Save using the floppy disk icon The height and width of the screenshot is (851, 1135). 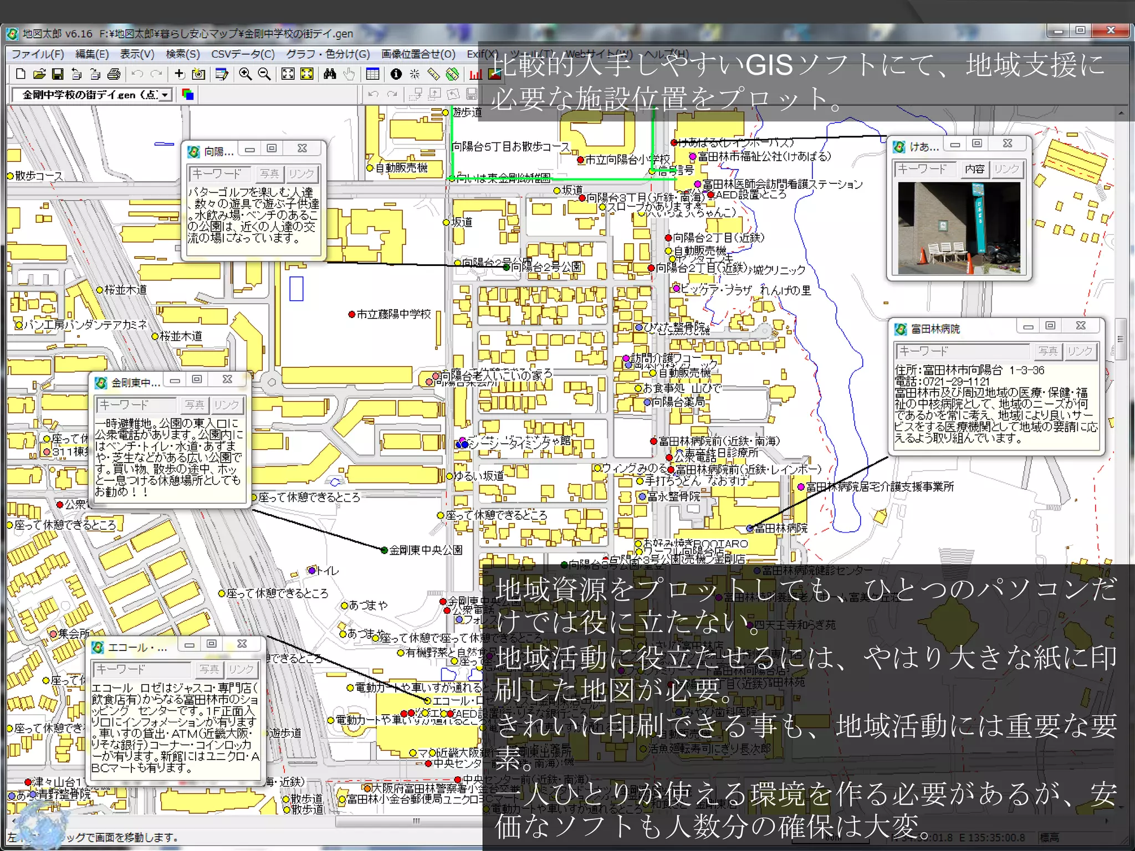58,74
